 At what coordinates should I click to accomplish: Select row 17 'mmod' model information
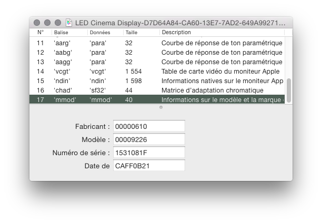[157, 99]
